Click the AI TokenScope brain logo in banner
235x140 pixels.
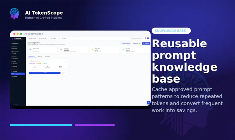click(x=14, y=14)
